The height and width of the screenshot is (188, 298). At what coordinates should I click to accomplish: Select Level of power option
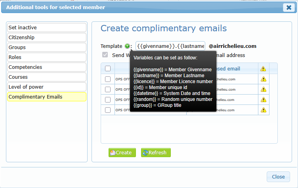(46, 87)
